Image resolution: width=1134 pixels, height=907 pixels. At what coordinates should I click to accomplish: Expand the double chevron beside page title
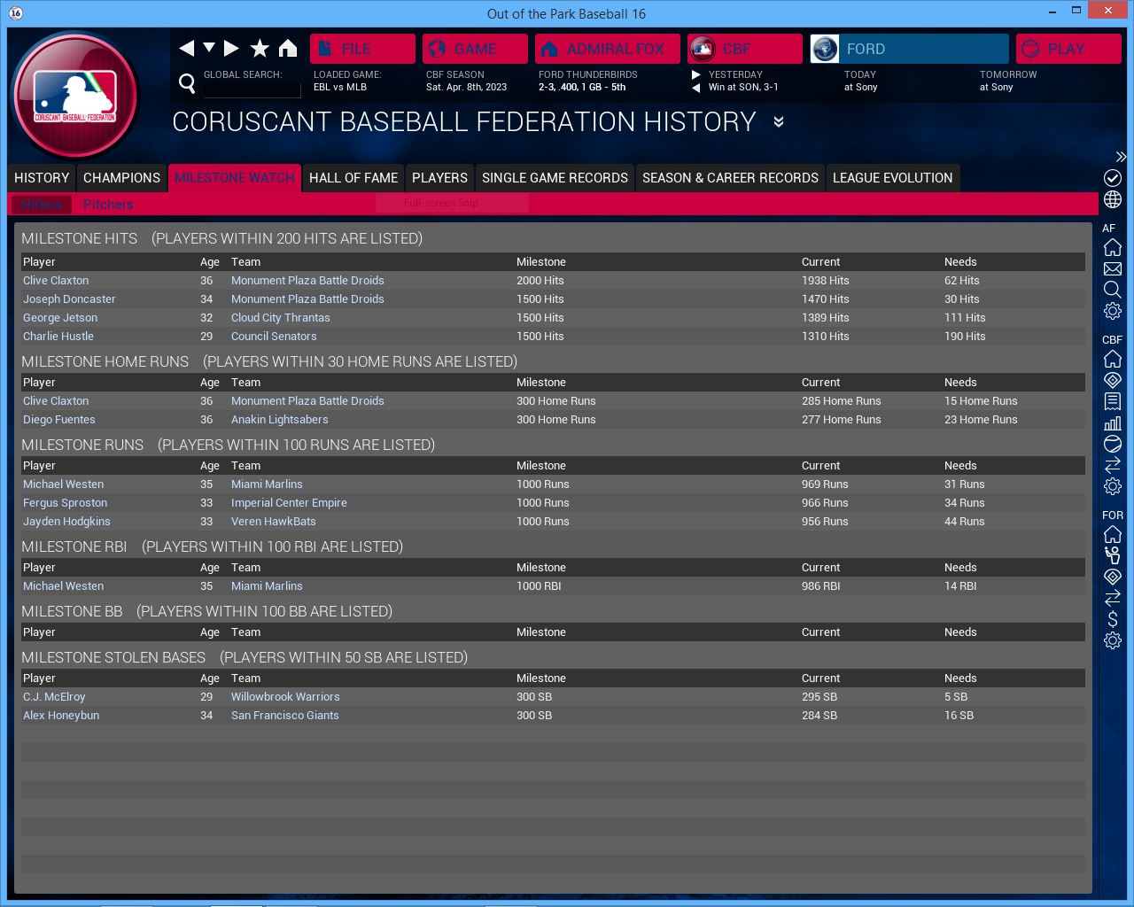779,121
